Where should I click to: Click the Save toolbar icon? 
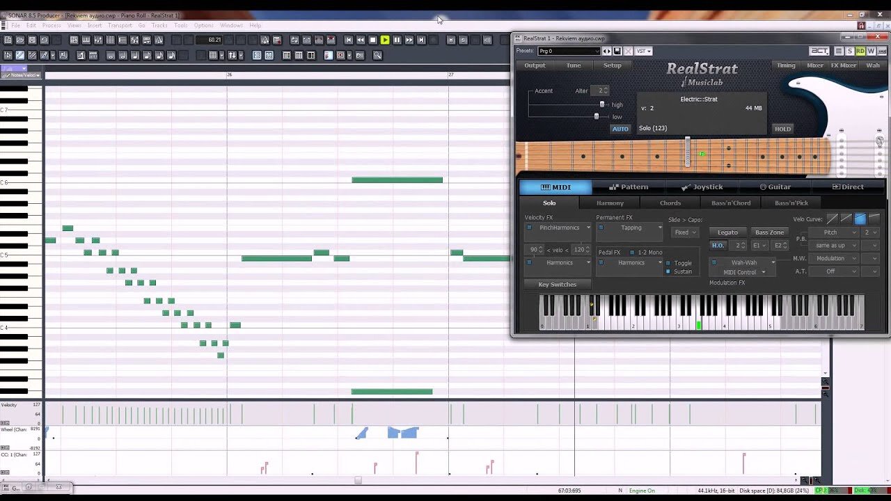click(32, 40)
